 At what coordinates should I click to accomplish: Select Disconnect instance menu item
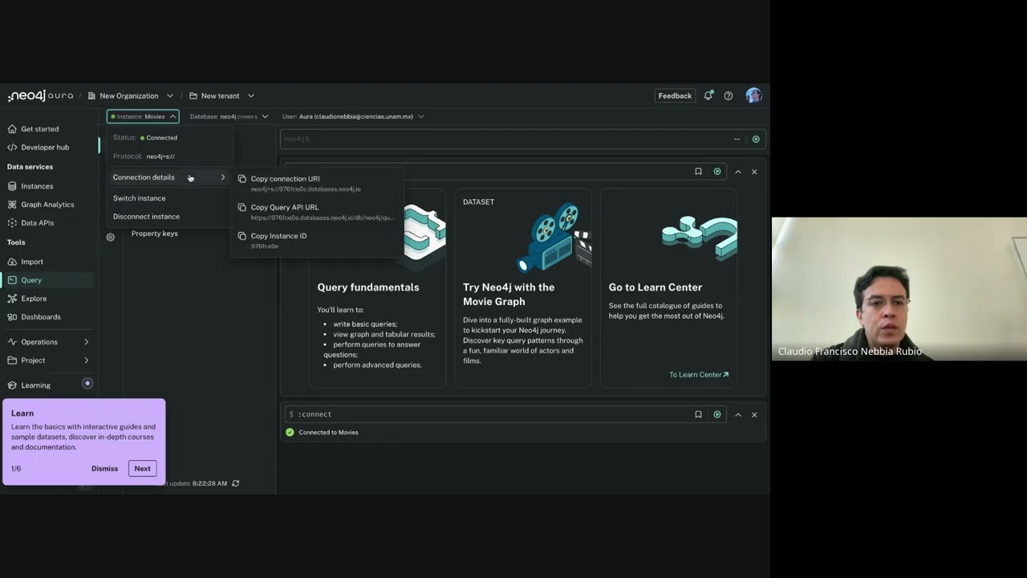169,217
